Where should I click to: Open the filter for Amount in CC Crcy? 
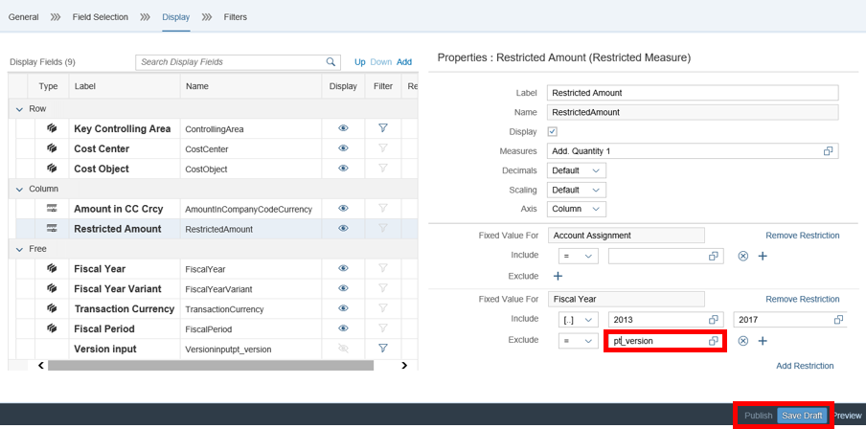click(x=383, y=208)
